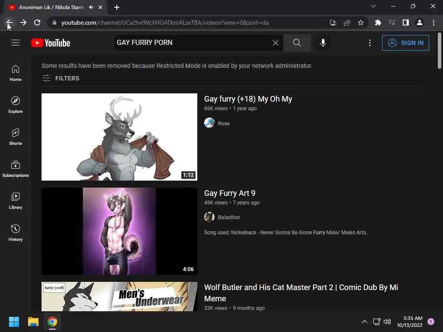Mute the tab via speaker icon
The width and height of the screenshot is (443, 332).
click(91, 7)
